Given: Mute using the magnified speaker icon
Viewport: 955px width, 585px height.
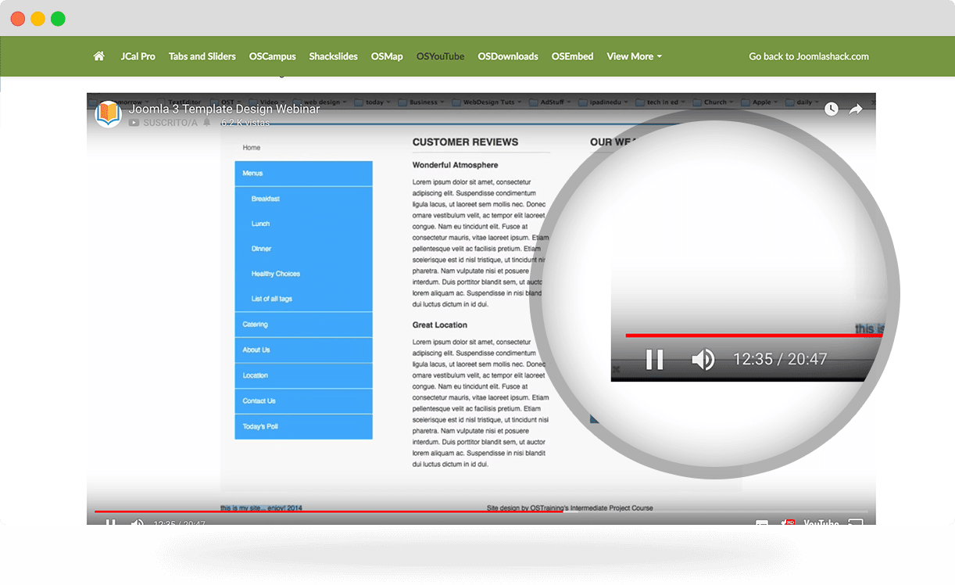Looking at the screenshot, I should pyautogui.click(x=703, y=360).
